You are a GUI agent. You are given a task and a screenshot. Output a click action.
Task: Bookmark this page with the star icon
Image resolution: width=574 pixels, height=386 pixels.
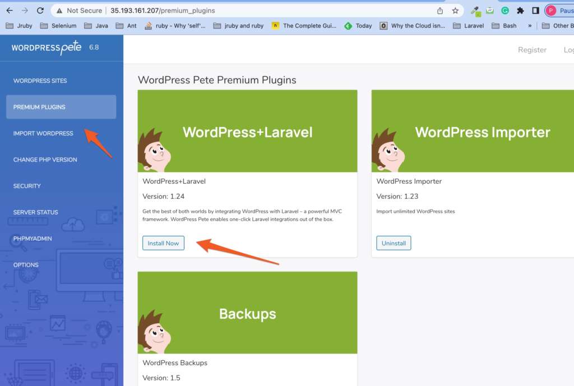455,11
